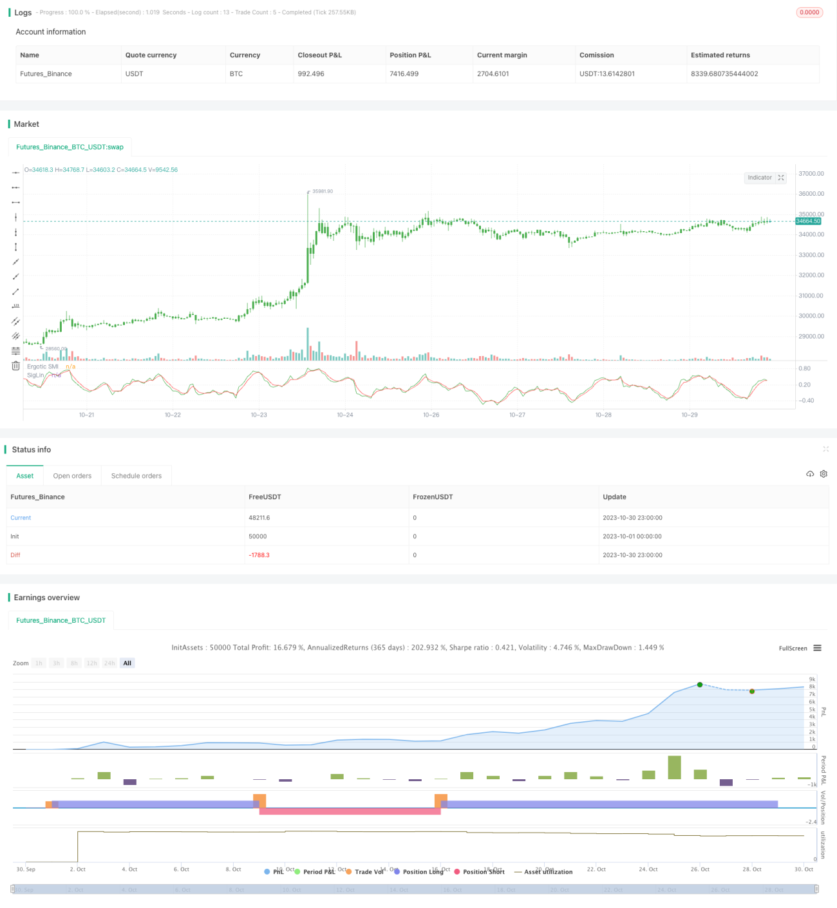Select the horizontal segment drawing tool

(x=15, y=202)
